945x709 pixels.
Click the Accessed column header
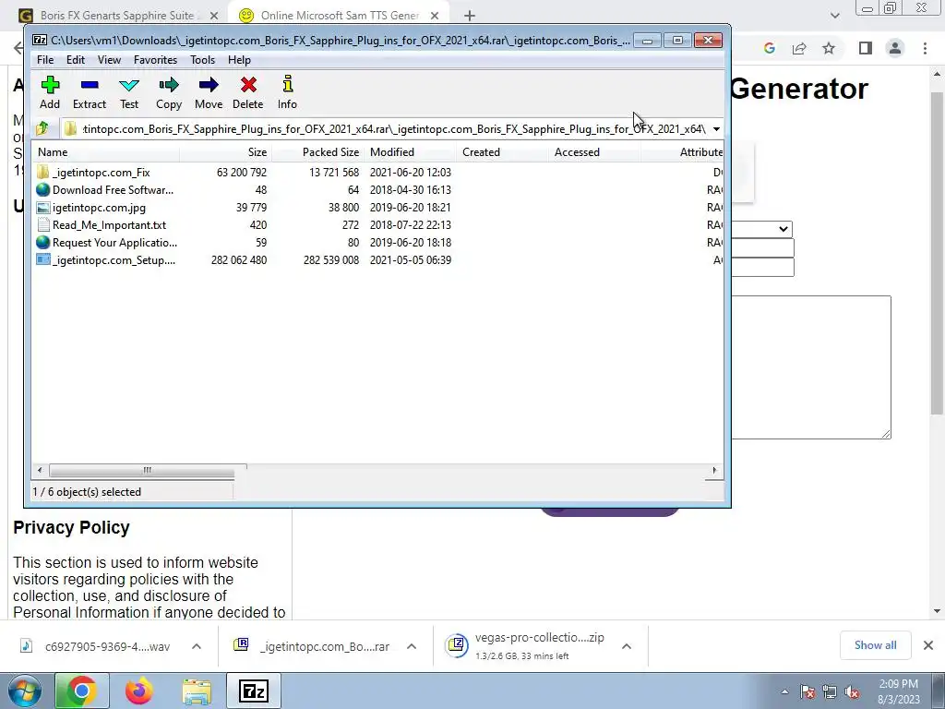point(595,152)
